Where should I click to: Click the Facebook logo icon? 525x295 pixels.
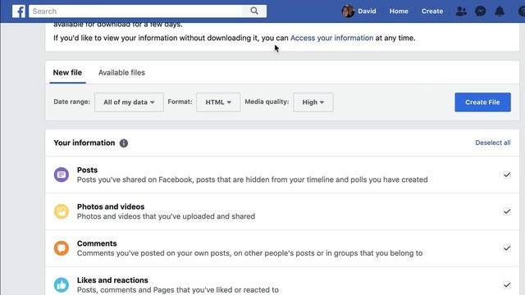18,11
